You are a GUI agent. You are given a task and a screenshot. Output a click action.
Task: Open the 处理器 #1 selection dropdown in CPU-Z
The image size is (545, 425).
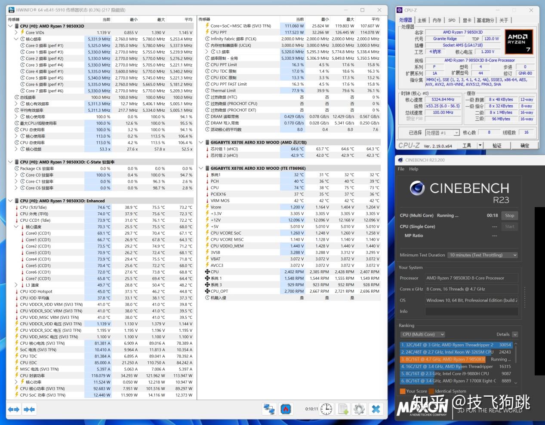(x=443, y=133)
